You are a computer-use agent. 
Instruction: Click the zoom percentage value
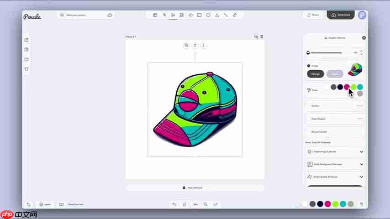tap(195, 204)
